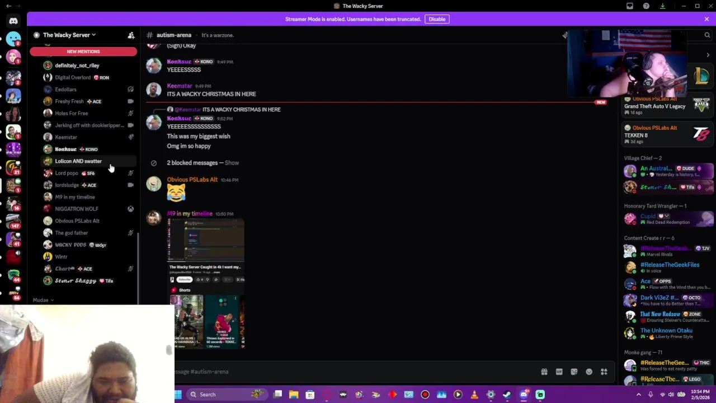
Task: Open server icon with 44 badge
Action: (x=13, y=274)
